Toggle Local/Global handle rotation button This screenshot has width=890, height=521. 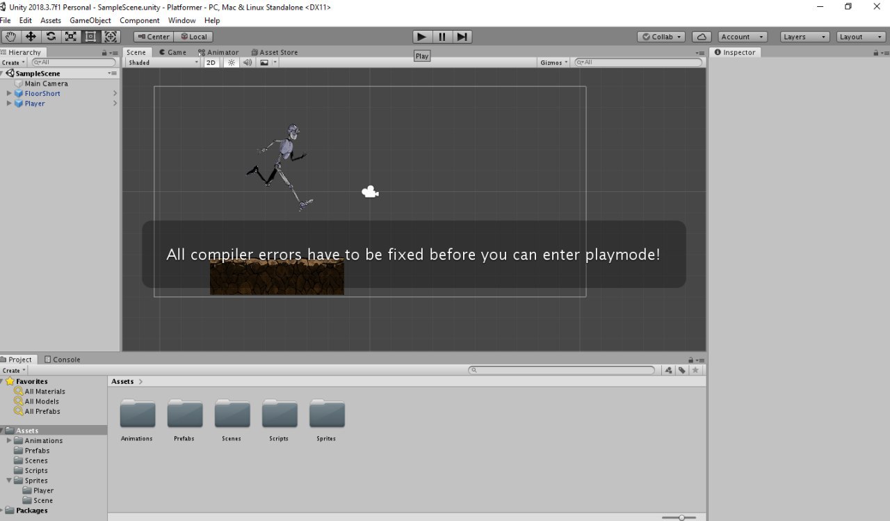coord(193,37)
